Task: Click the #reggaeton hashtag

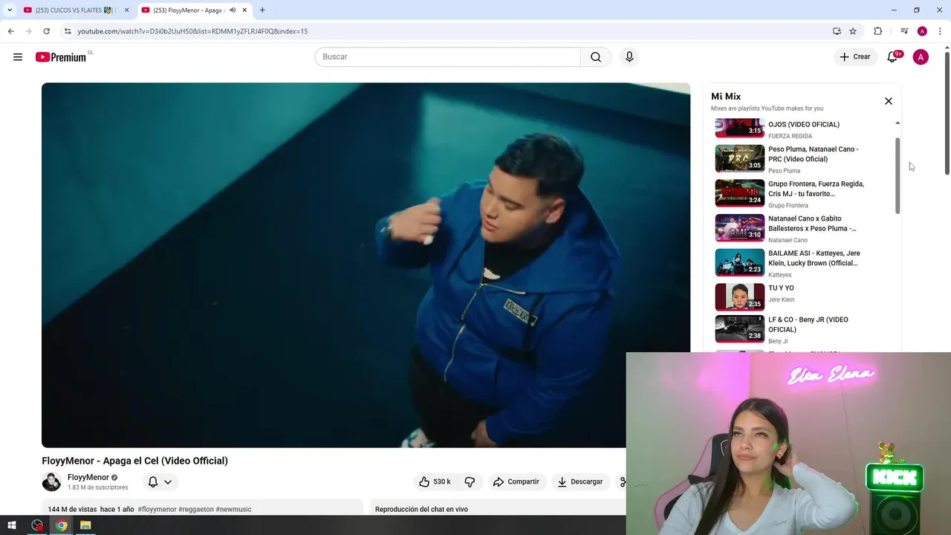Action: pos(196,510)
